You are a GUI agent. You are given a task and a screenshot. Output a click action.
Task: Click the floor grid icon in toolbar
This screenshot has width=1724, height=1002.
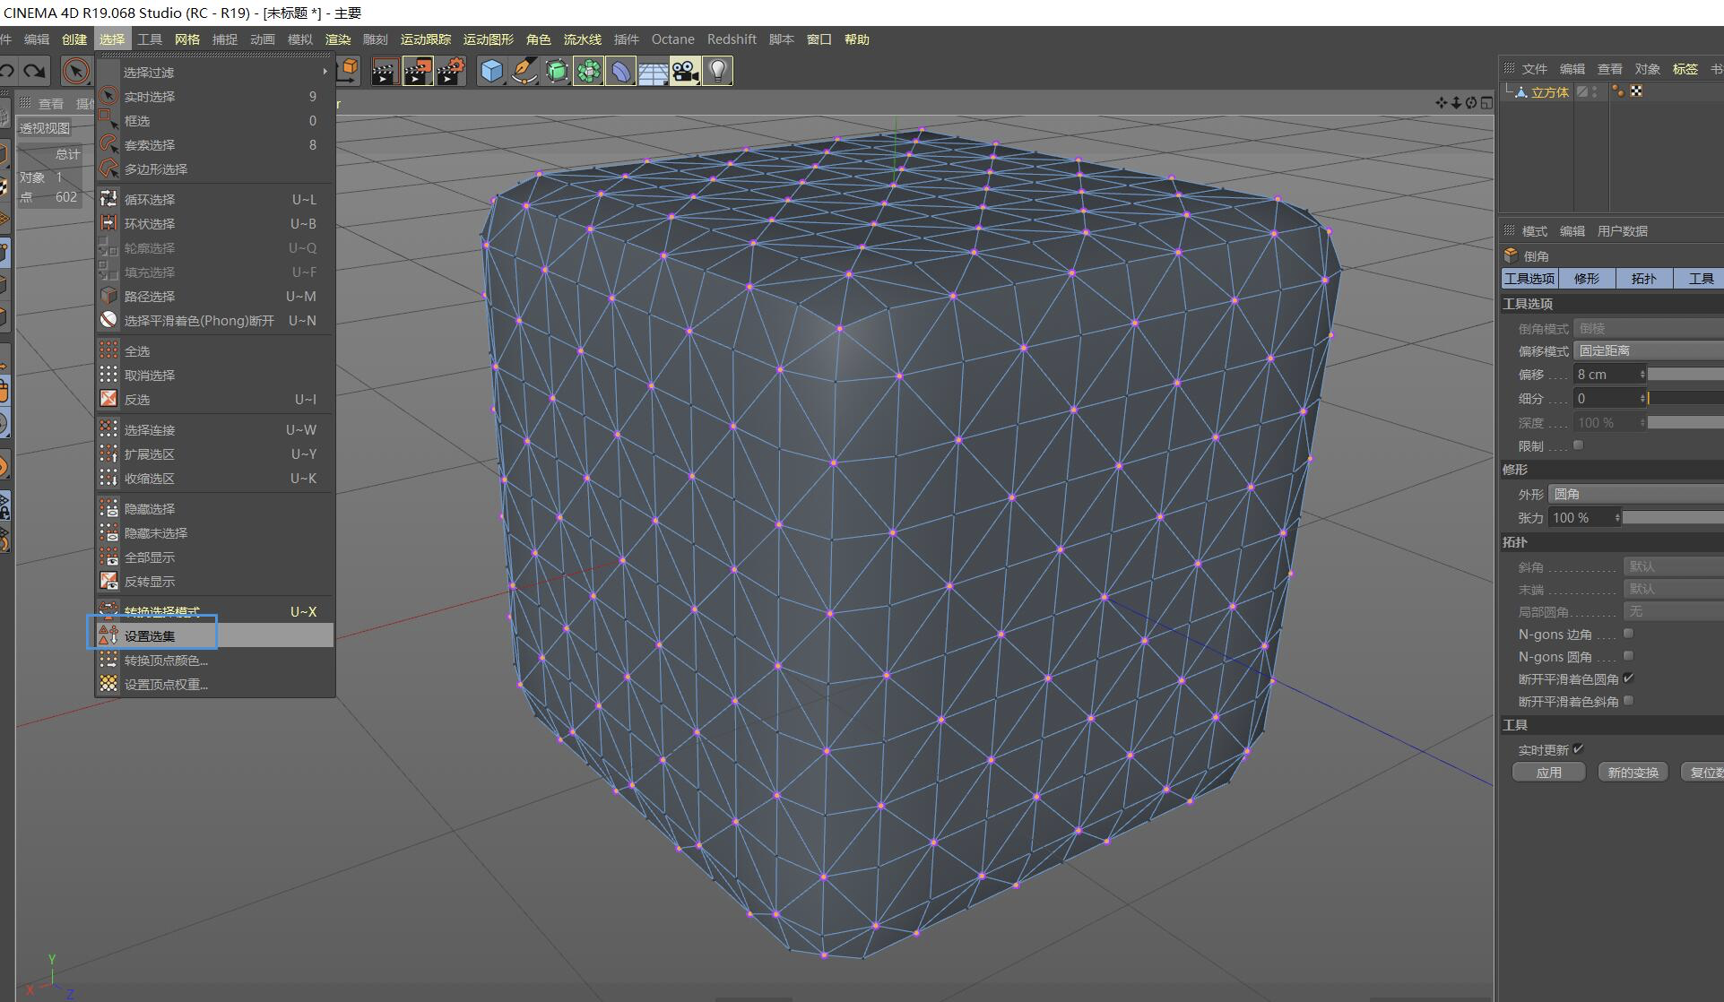[653, 71]
